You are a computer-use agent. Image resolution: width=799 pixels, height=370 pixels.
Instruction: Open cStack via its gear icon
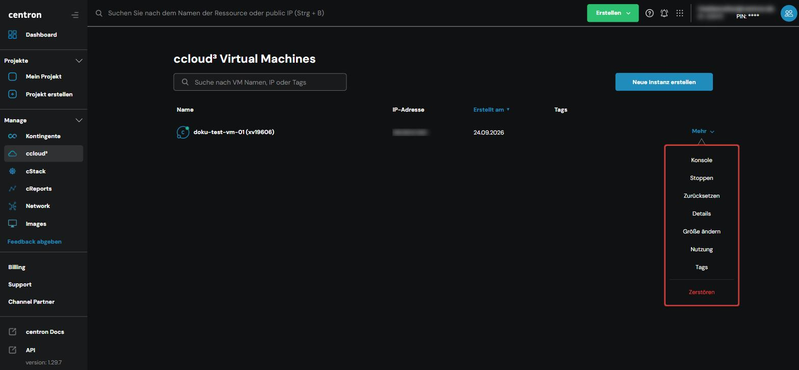[x=13, y=171]
